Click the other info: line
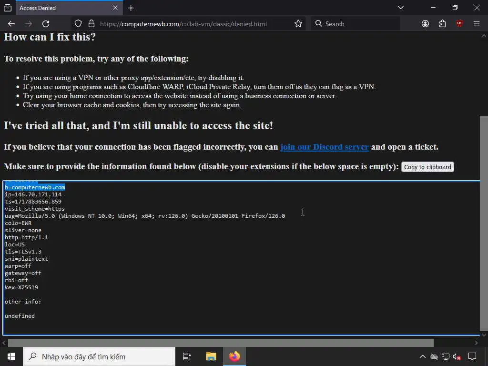This screenshot has width=488, height=366. tap(23, 302)
